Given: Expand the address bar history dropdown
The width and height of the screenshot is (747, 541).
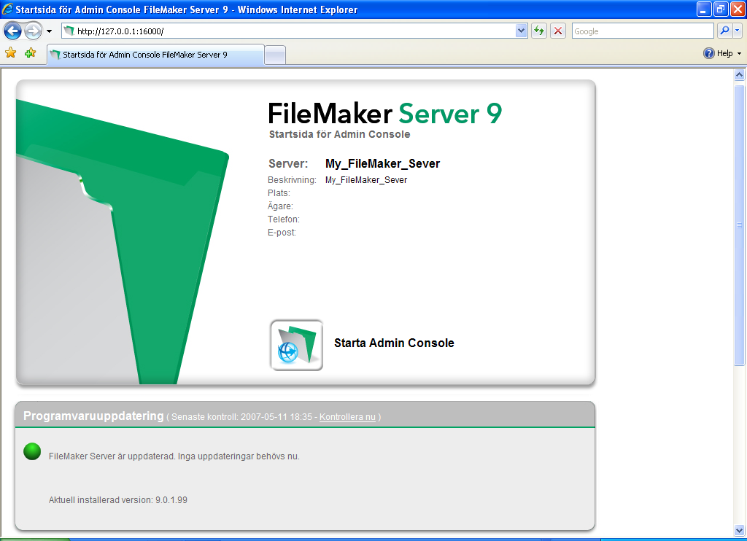Looking at the screenshot, I should (x=521, y=31).
